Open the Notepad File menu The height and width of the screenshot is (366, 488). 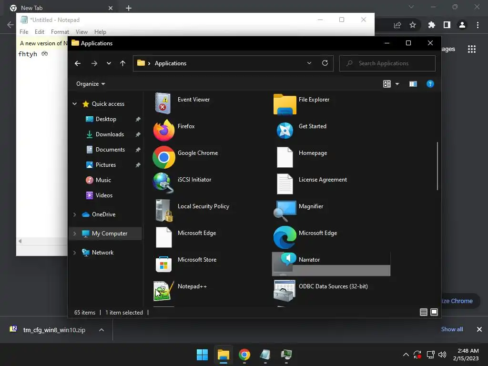tap(24, 32)
